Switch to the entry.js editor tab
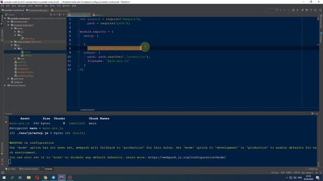Screen dimensions: 323x181 click(98, 15)
